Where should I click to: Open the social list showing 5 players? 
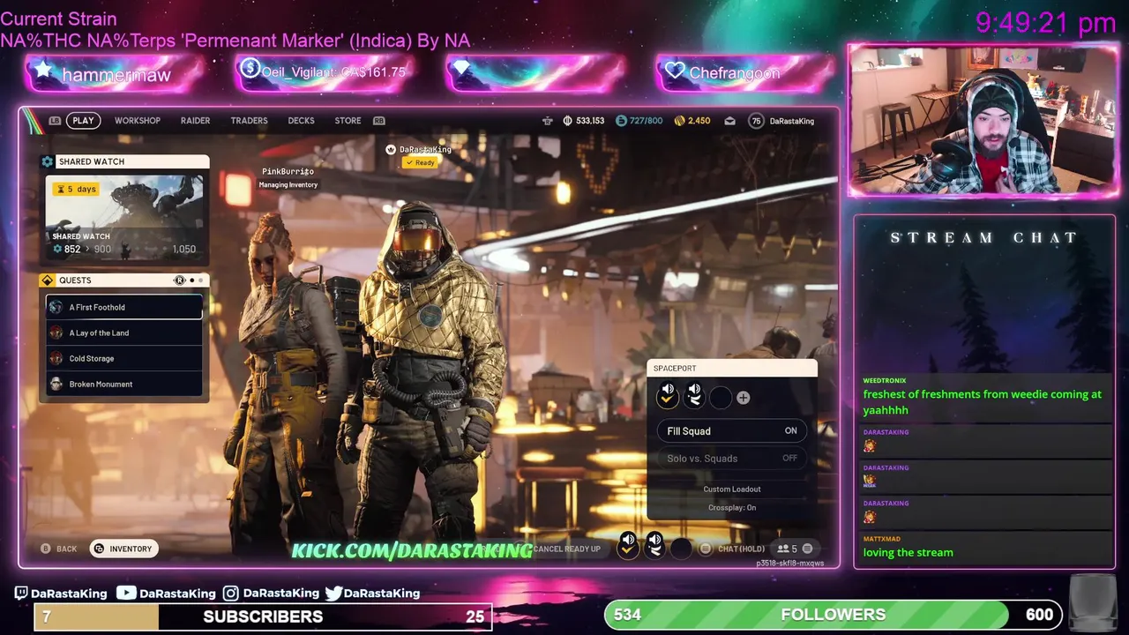(787, 549)
